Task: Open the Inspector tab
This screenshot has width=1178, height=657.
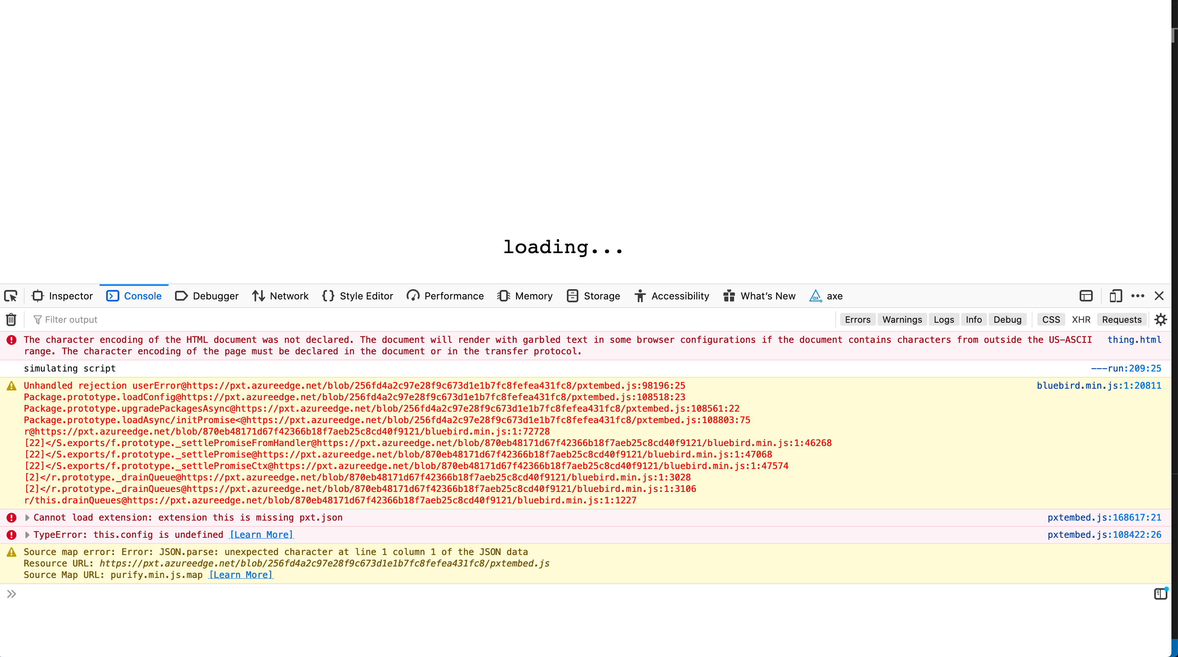Action: [62, 296]
